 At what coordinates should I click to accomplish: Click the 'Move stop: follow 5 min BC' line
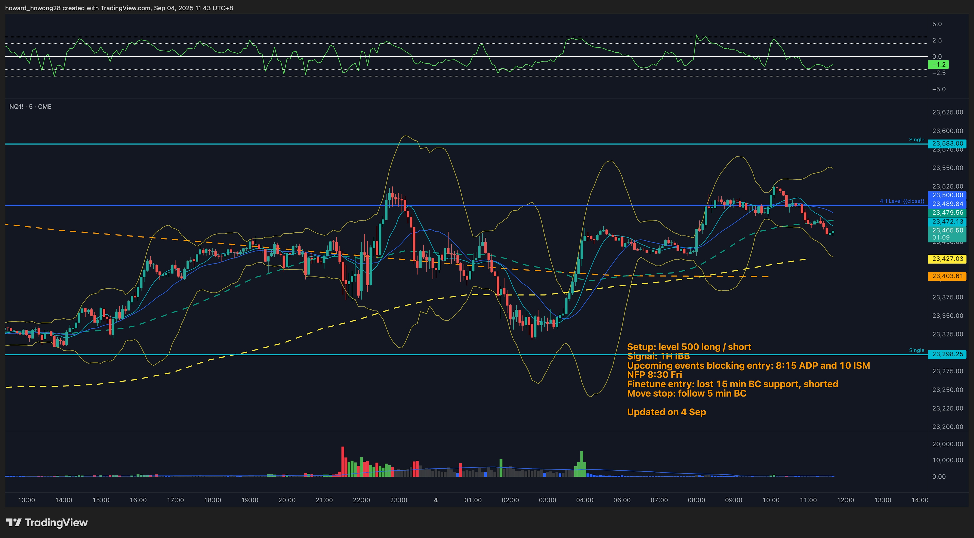[687, 393]
